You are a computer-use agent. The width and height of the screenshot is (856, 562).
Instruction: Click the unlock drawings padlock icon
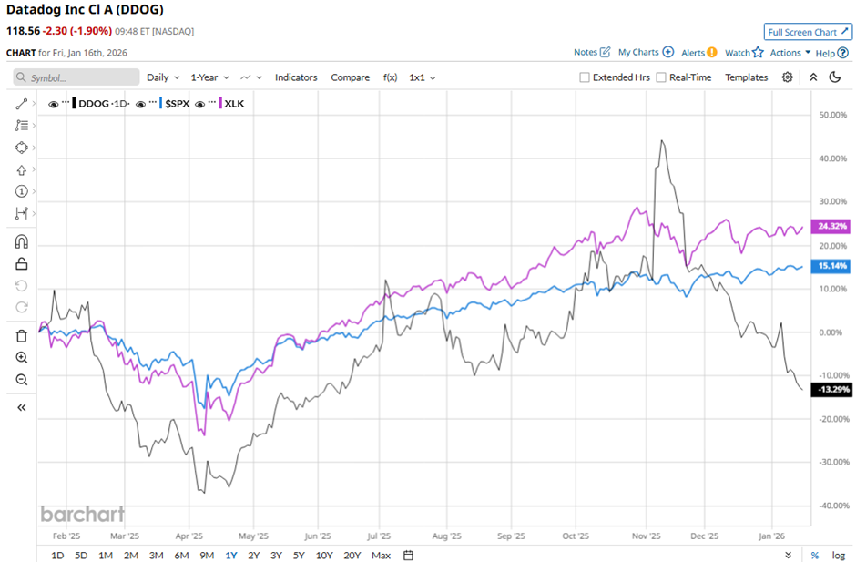coord(21,264)
